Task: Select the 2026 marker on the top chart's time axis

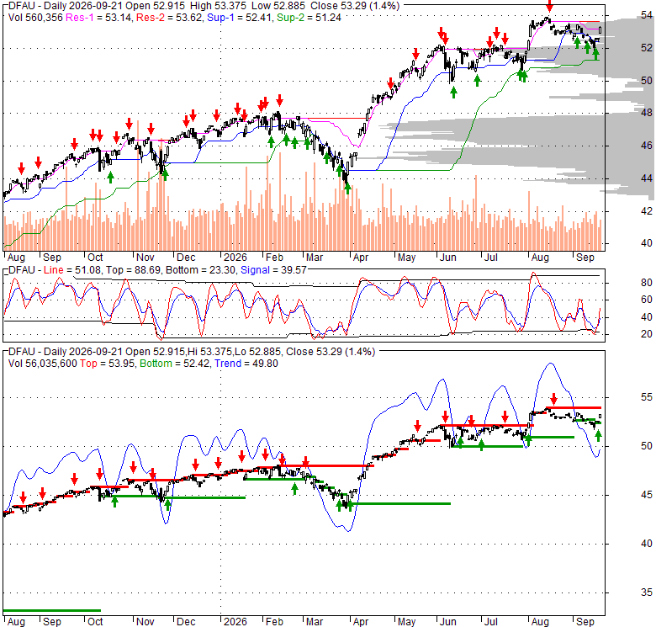Action: pyautogui.click(x=235, y=257)
